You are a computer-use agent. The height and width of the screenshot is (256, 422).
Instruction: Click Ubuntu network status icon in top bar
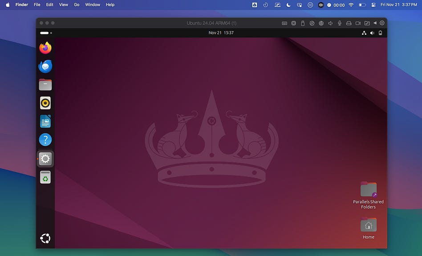(364, 33)
